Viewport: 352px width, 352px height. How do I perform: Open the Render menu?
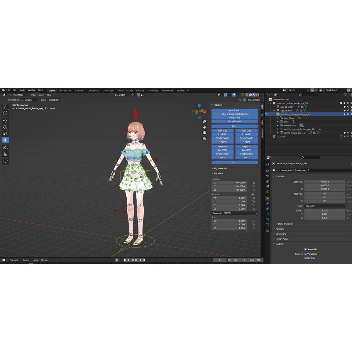coord(22,90)
